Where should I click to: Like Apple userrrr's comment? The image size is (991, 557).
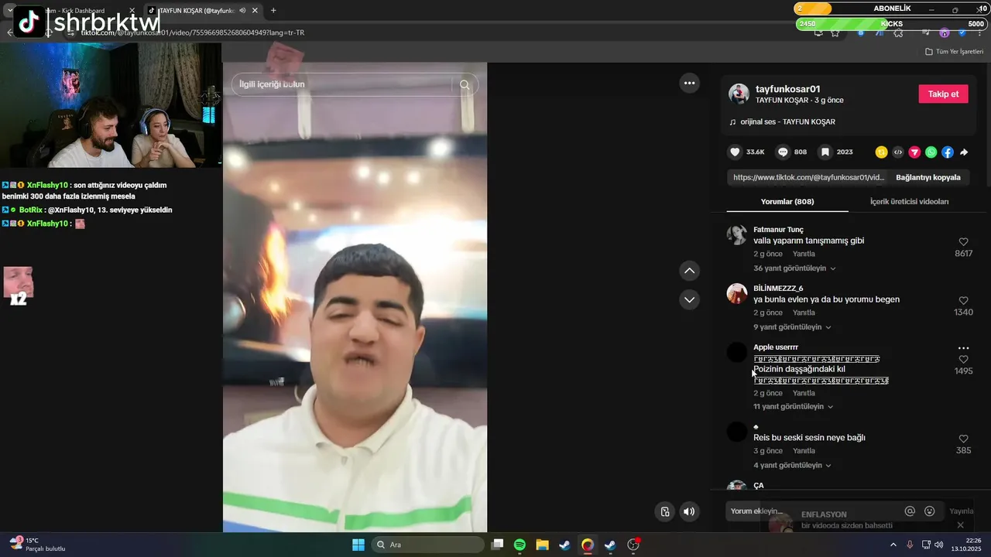[963, 360]
